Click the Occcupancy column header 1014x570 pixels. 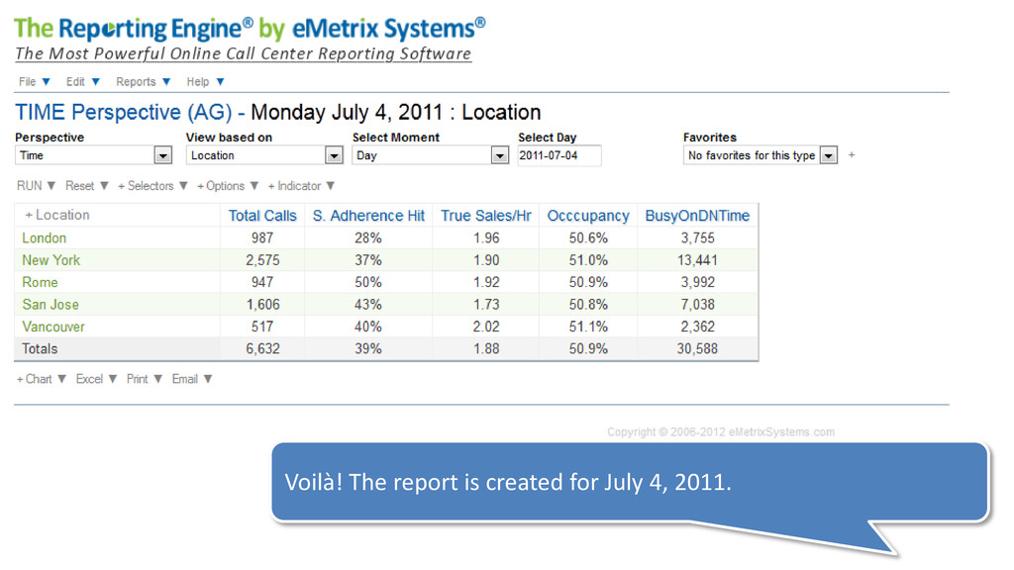588,216
